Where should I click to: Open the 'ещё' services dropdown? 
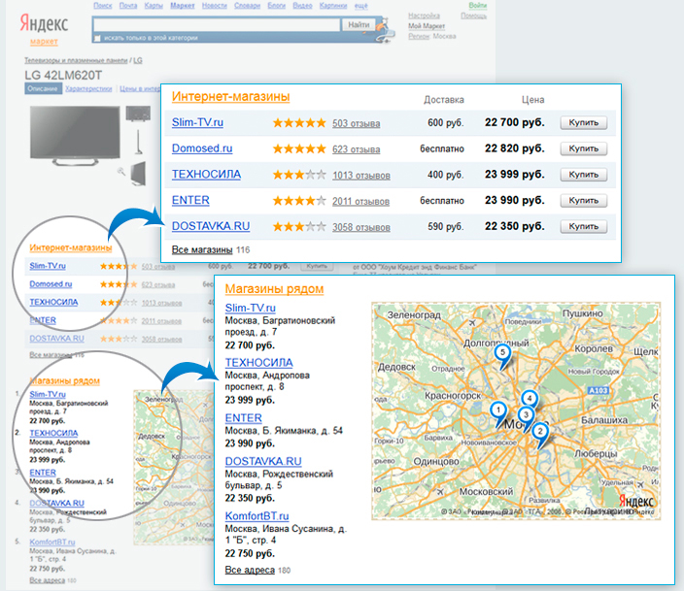pyautogui.click(x=360, y=6)
